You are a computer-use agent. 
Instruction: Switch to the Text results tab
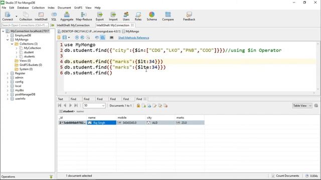pyautogui.click(x=60, y=99)
